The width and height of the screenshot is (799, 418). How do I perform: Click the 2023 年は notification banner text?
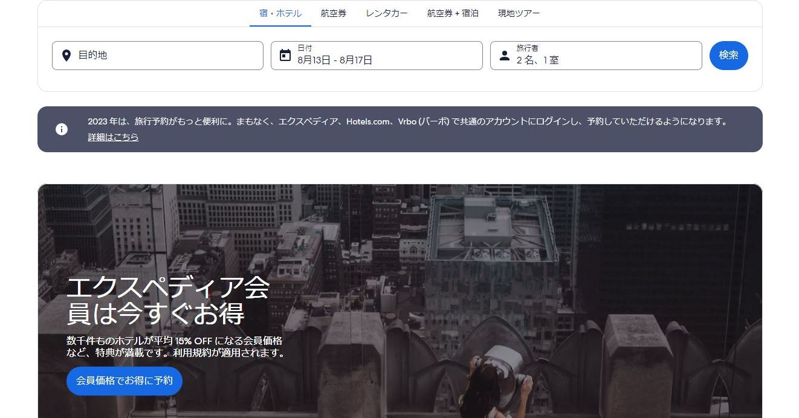pyautogui.click(x=407, y=121)
